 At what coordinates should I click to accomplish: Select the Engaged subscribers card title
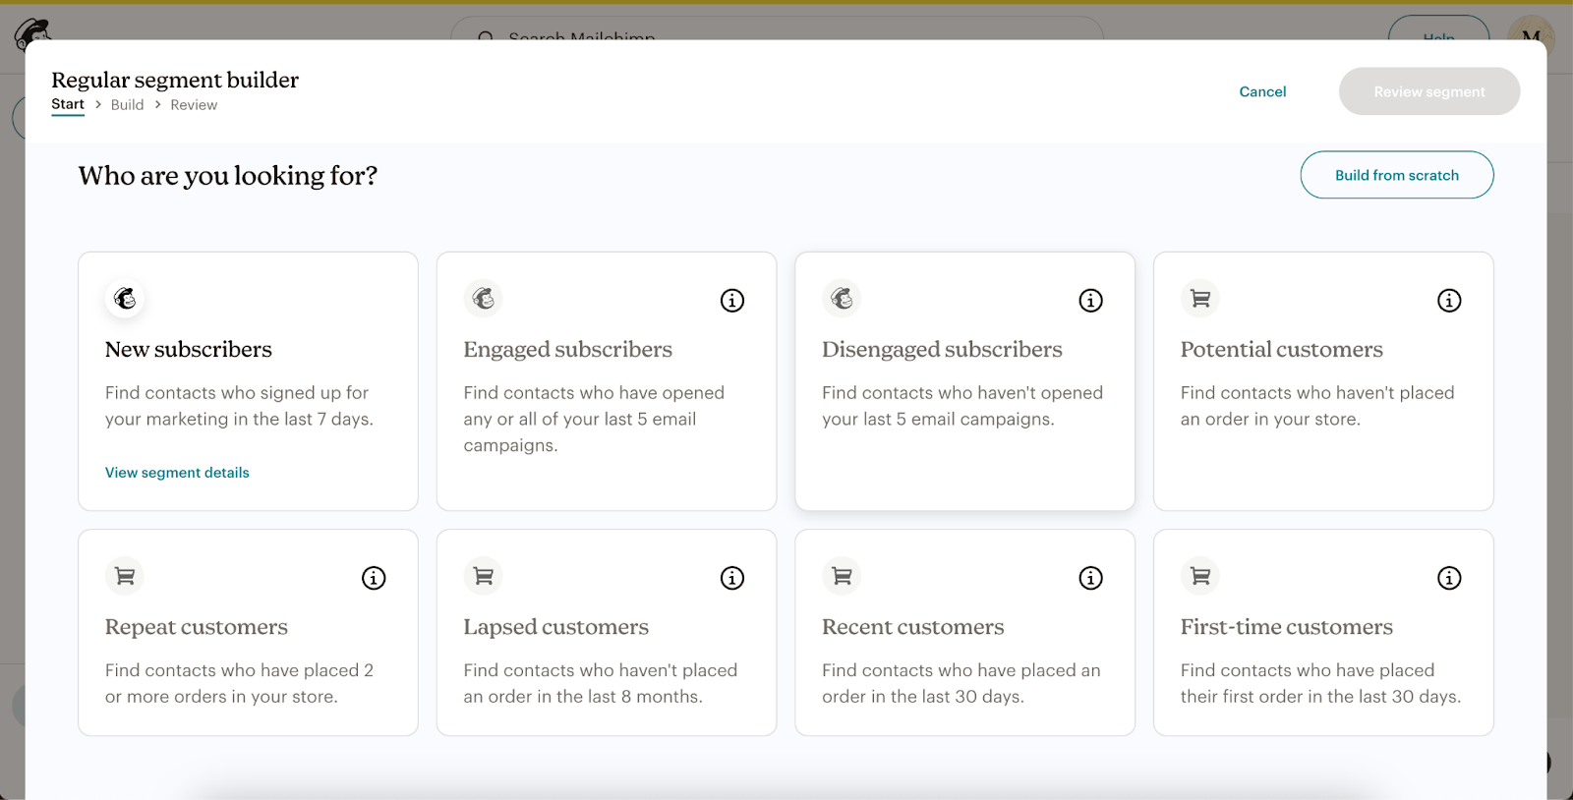568,349
